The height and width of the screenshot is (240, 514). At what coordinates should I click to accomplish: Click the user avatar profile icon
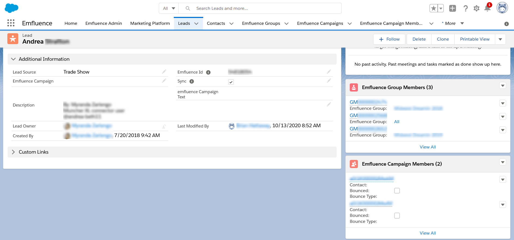(502, 8)
